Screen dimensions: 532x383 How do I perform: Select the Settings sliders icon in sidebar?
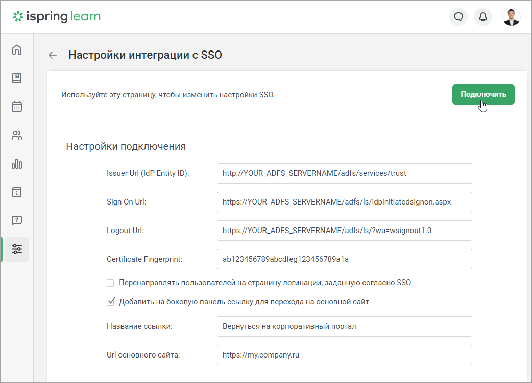pyautogui.click(x=17, y=249)
